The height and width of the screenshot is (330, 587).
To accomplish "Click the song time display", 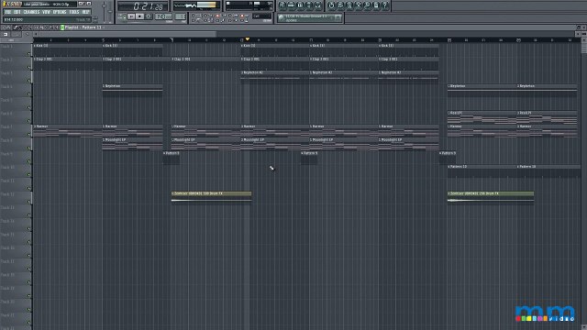I will click(x=143, y=6).
